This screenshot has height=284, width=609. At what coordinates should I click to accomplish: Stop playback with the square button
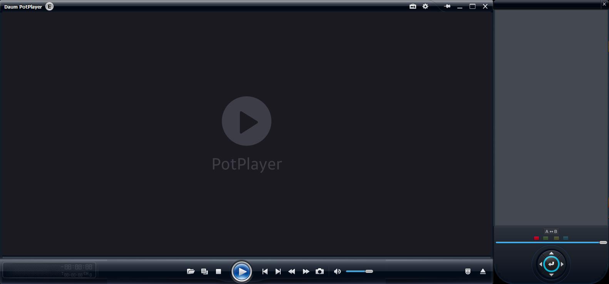(218, 271)
